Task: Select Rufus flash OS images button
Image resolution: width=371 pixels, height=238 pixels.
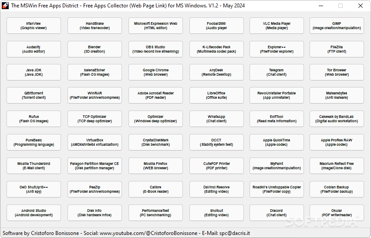Action: coord(34,119)
